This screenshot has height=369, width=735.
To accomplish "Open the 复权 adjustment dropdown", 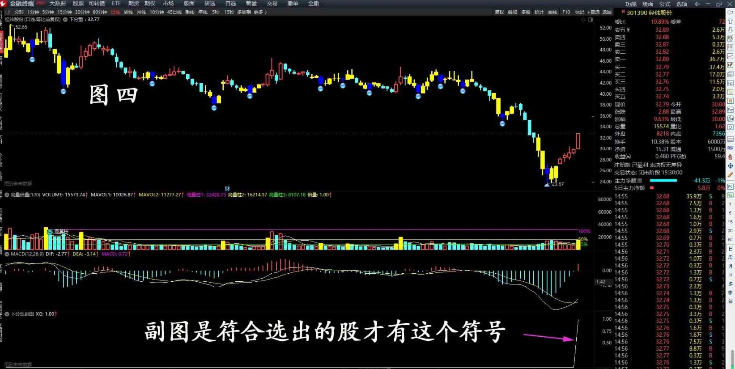I will click(x=499, y=12).
